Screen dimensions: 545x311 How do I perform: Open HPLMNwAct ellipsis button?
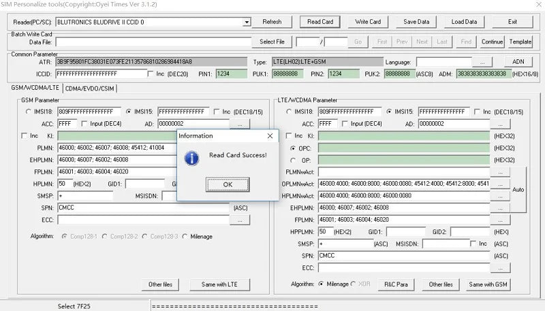pos(500,196)
